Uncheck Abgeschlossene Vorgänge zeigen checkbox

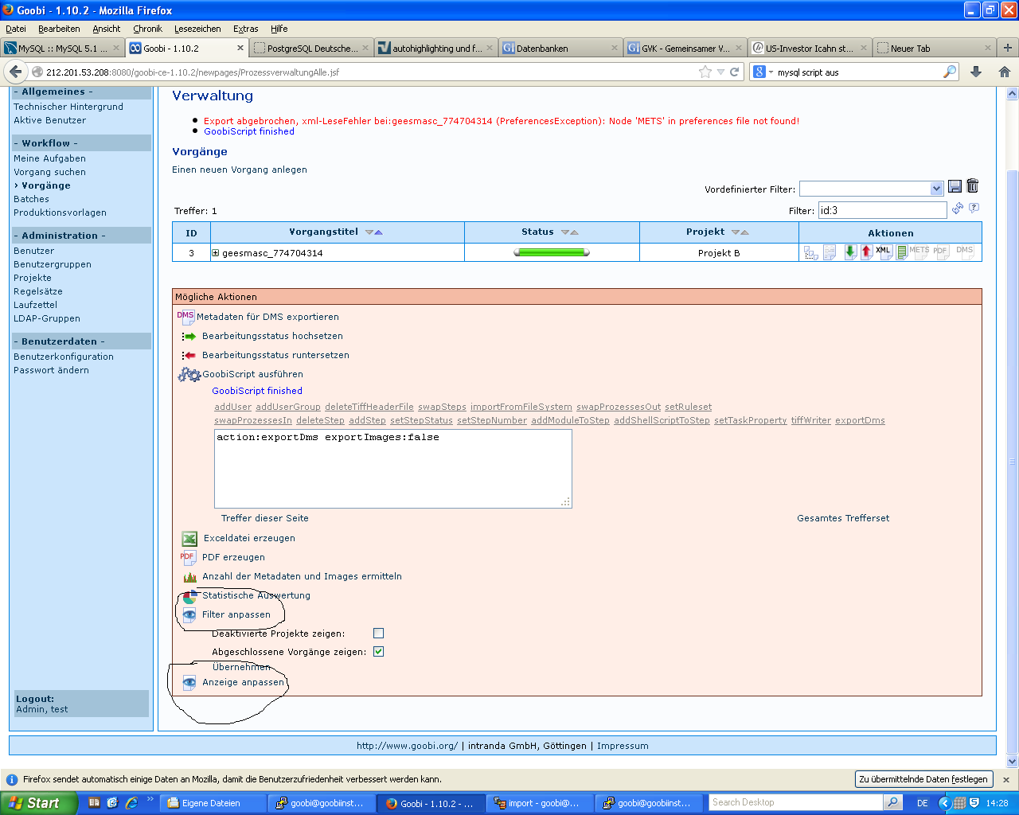(x=379, y=652)
